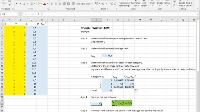This screenshot has width=200, height=112.
Task: Decrease decimal places
Action: tap(115, 4)
